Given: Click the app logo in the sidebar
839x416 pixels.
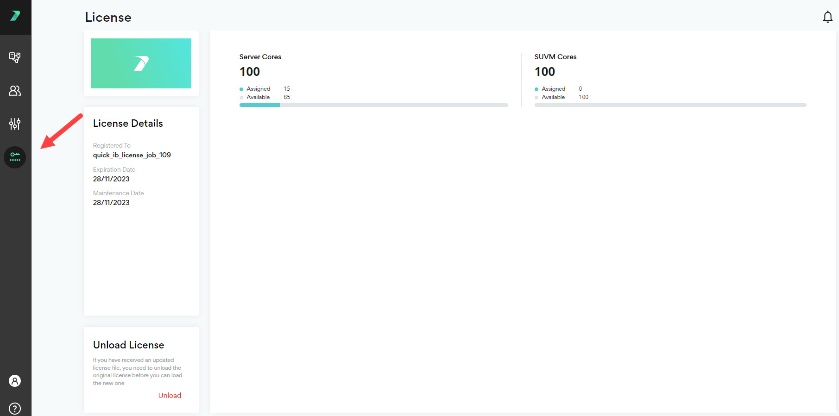Looking at the screenshot, I should click(x=15, y=16).
